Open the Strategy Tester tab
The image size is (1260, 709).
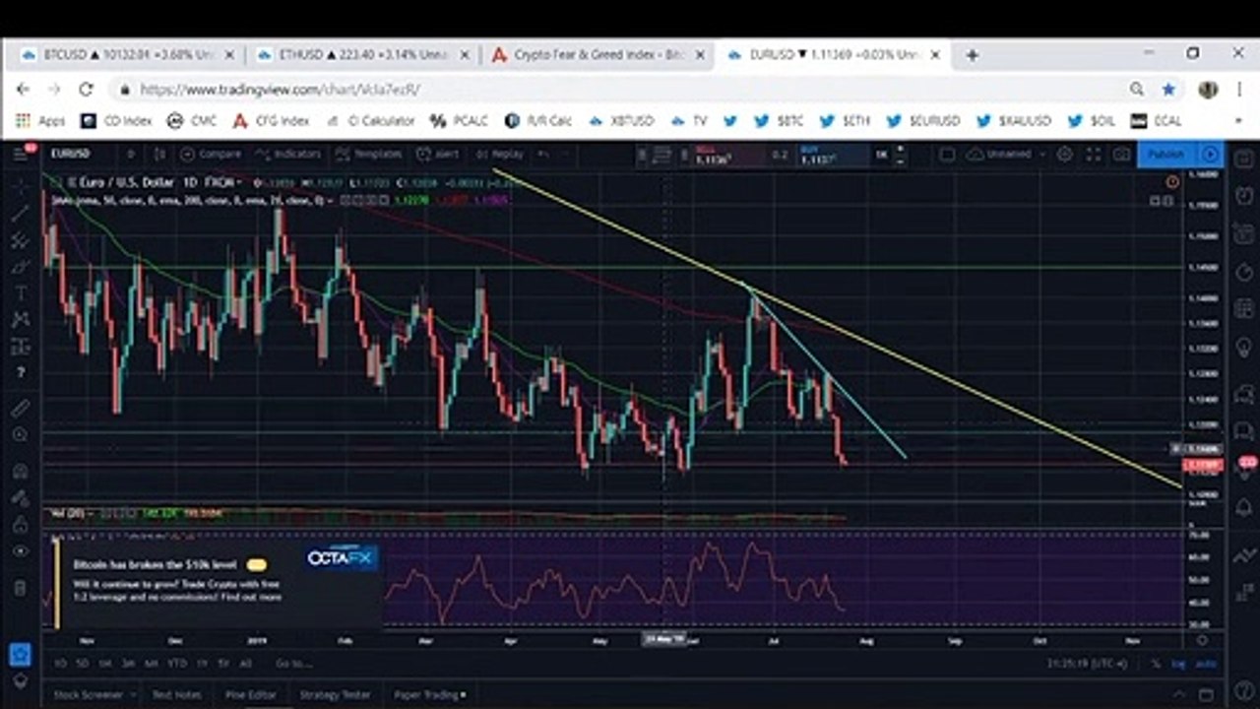335,694
